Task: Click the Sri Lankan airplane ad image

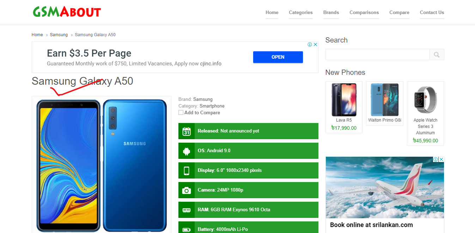Action: (x=385, y=187)
